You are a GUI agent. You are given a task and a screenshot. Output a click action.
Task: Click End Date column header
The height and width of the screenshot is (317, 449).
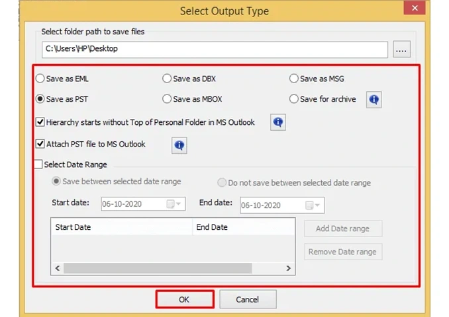coord(244,227)
